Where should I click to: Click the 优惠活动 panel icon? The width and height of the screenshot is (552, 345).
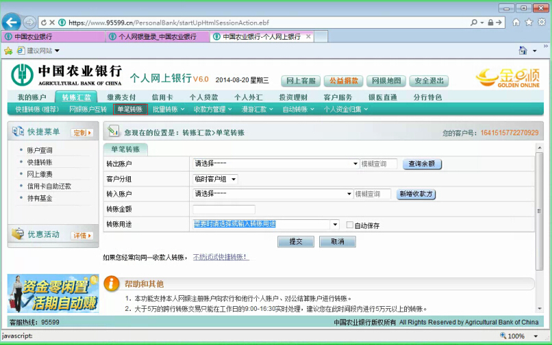pos(18,234)
